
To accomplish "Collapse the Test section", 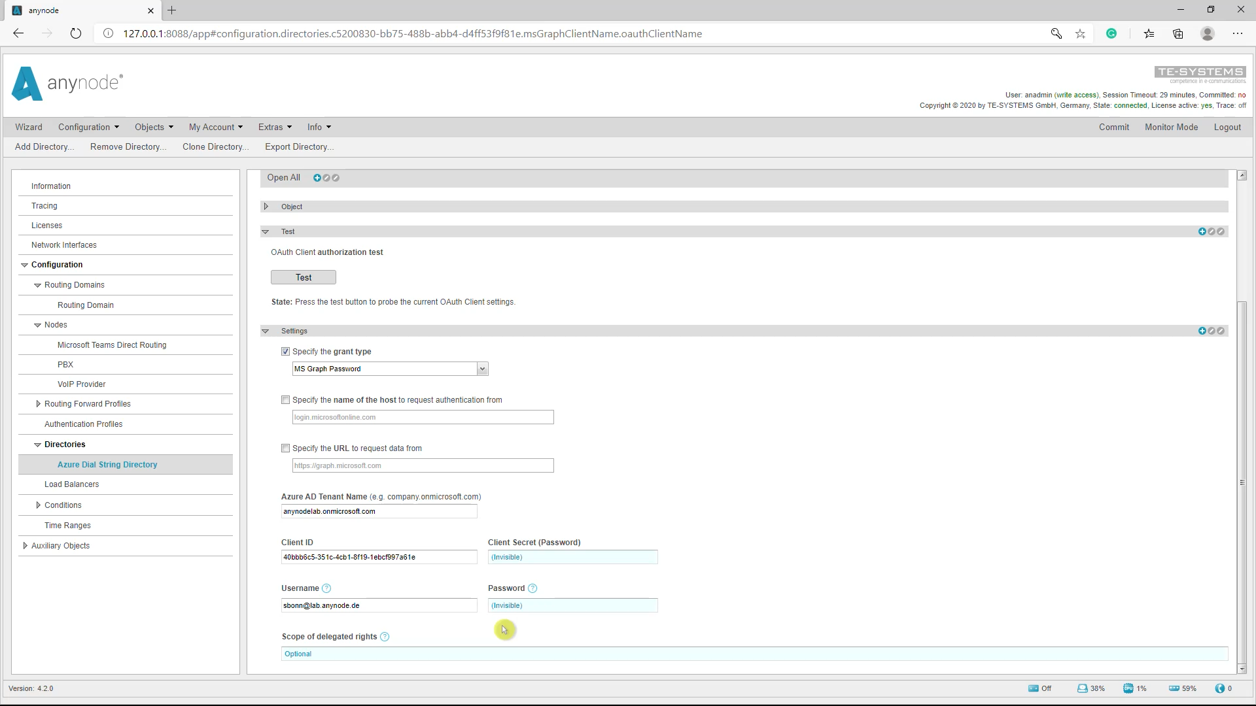I will (266, 231).
